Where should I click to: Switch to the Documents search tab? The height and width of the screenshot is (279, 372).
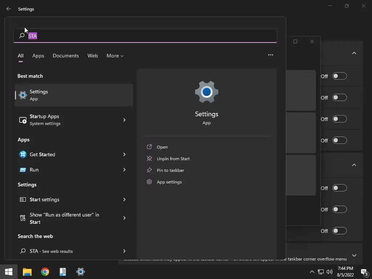point(66,56)
